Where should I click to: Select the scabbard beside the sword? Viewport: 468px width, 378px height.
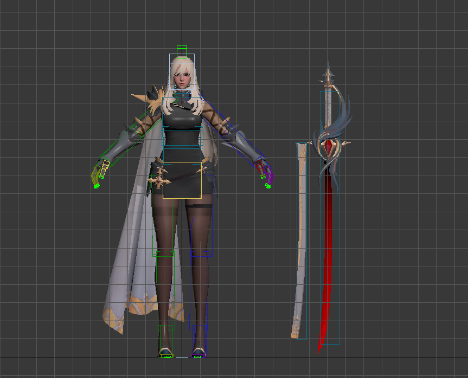pyautogui.click(x=300, y=240)
